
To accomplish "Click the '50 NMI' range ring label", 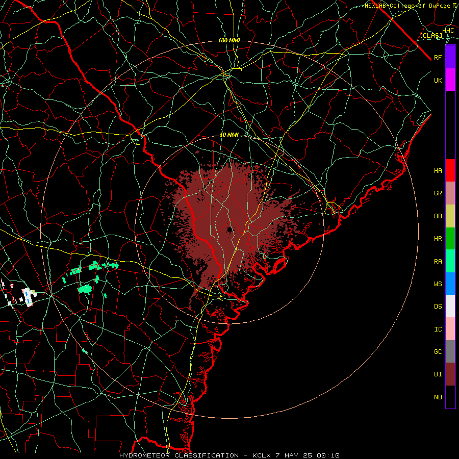I will [229, 135].
